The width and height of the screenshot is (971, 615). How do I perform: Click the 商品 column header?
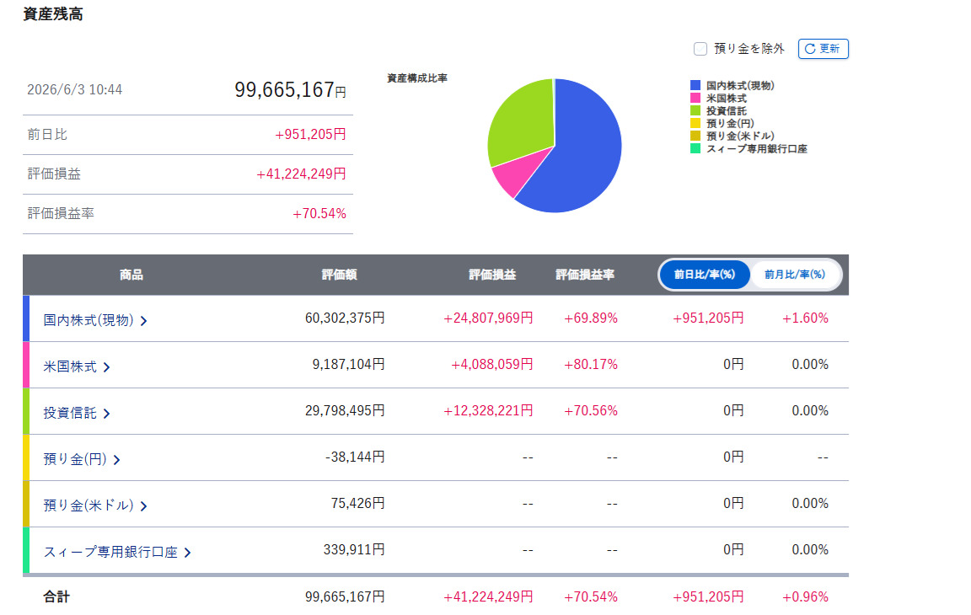click(131, 275)
